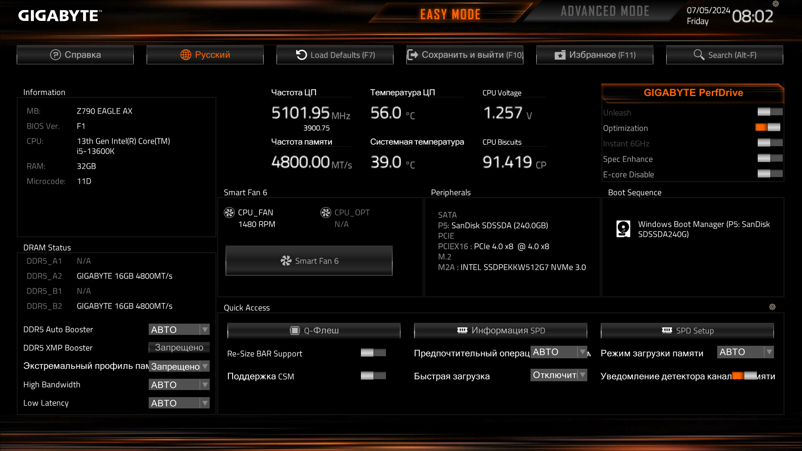Click the CPU_FAN fan icon
Viewport: 802px width, 451px height.
click(229, 213)
